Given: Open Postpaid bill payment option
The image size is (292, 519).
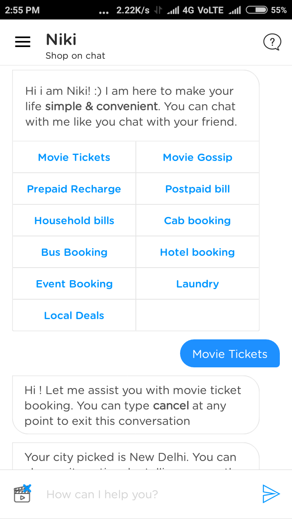Looking at the screenshot, I should pos(198,189).
